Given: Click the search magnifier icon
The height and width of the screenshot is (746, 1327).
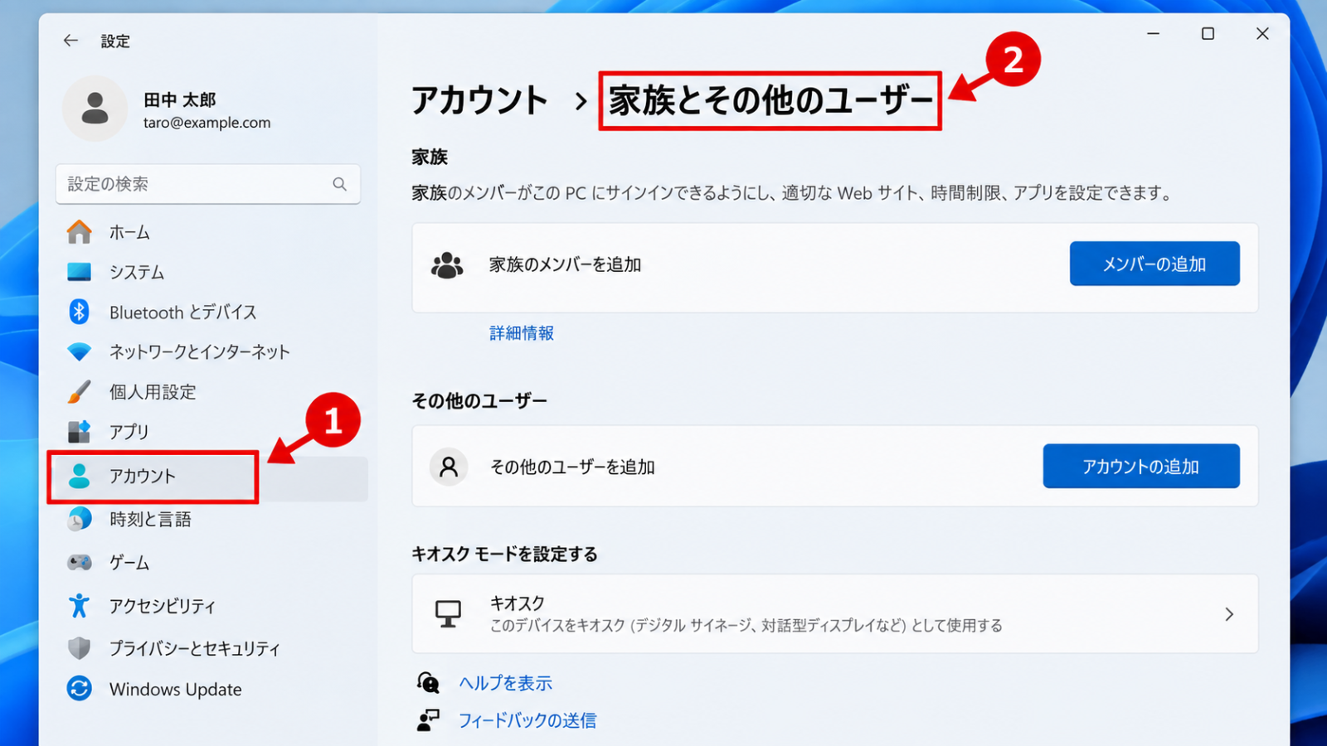Looking at the screenshot, I should click(x=339, y=184).
